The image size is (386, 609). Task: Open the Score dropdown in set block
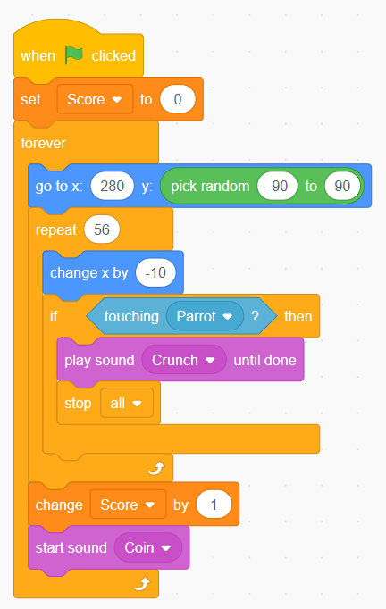coord(95,99)
